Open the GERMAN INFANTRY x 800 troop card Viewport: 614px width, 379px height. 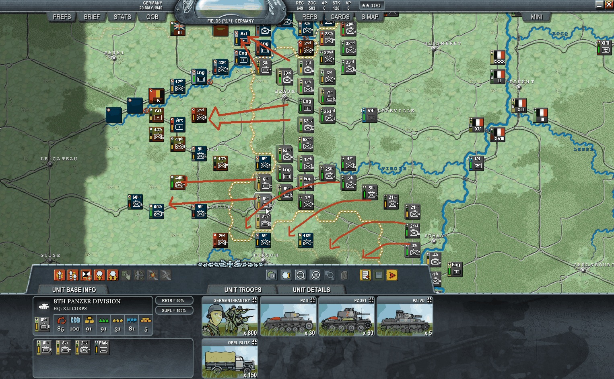tap(230, 316)
